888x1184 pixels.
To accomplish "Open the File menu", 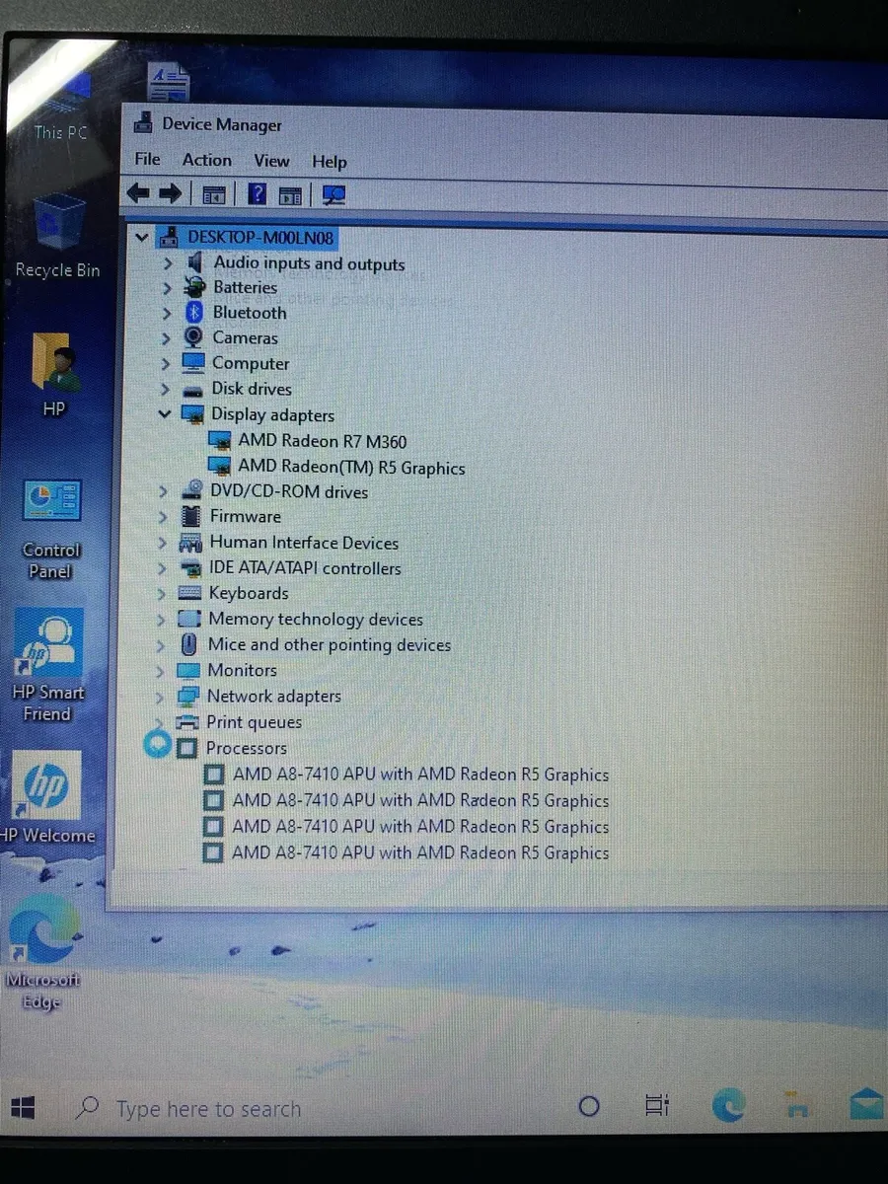I will pyautogui.click(x=147, y=160).
